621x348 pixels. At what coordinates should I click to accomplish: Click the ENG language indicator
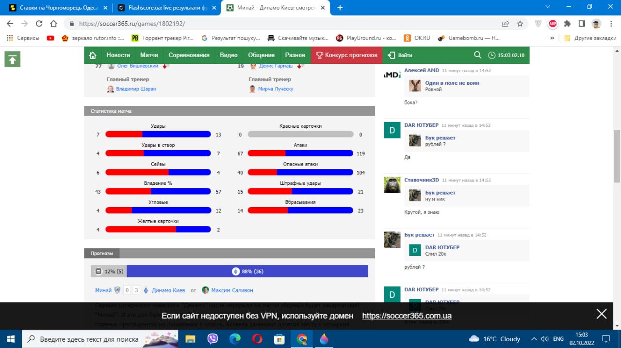pos(558,339)
